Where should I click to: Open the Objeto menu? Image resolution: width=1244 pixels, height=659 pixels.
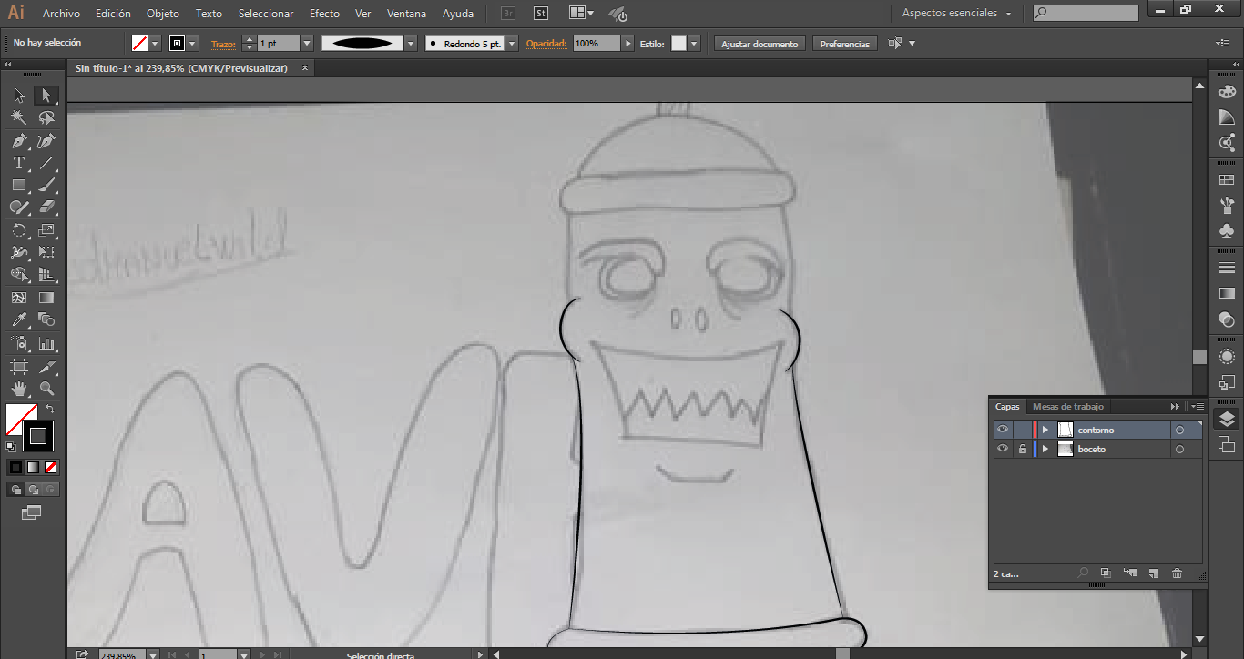[163, 14]
